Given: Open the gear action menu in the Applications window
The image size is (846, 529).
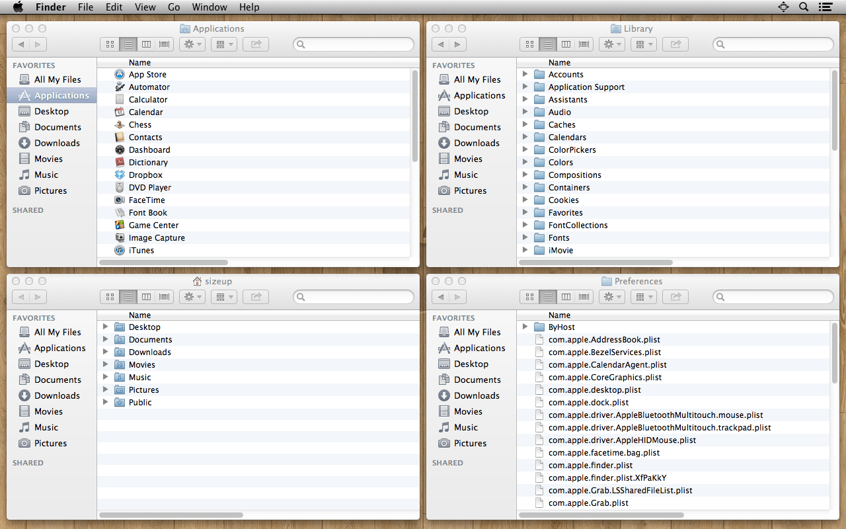Looking at the screenshot, I should coord(192,44).
